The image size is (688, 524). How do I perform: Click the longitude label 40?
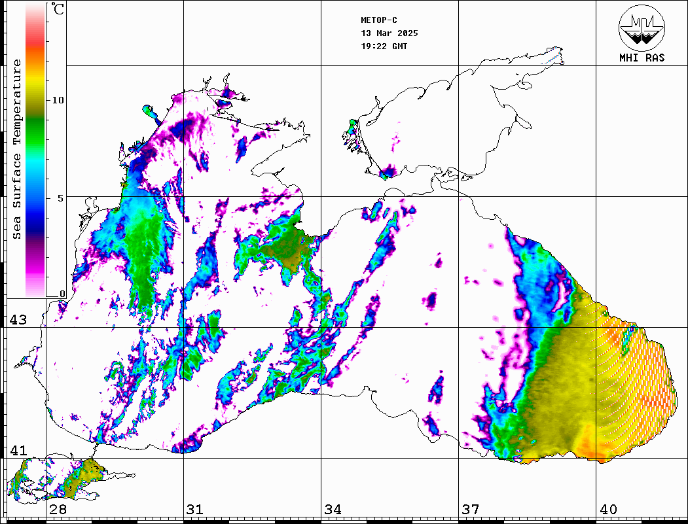tap(608, 510)
